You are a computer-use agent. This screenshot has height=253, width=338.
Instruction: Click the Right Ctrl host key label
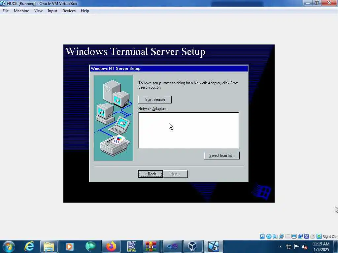(x=330, y=237)
